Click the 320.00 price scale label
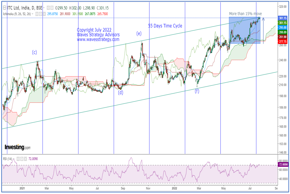Viewport: 290px width, 194px height. click(x=283, y=7)
